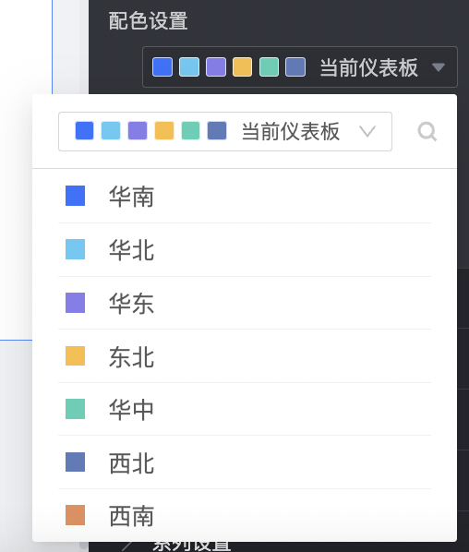Image resolution: width=469 pixels, height=552 pixels.
Task: Select the 华南 blue color swatch
Action: 75,196
